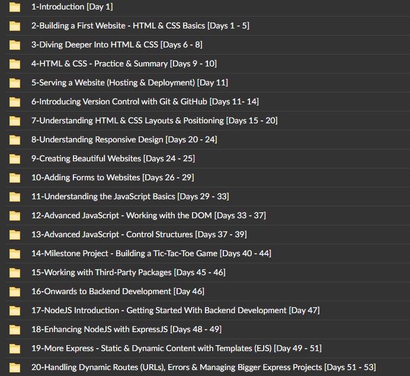Select '19-More Express - Static & Dynamic Content with Templates'
This screenshot has width=410, height=376.
(x=177, y=348)
